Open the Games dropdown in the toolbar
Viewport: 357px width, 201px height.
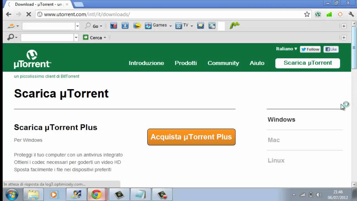pos(170,26)
